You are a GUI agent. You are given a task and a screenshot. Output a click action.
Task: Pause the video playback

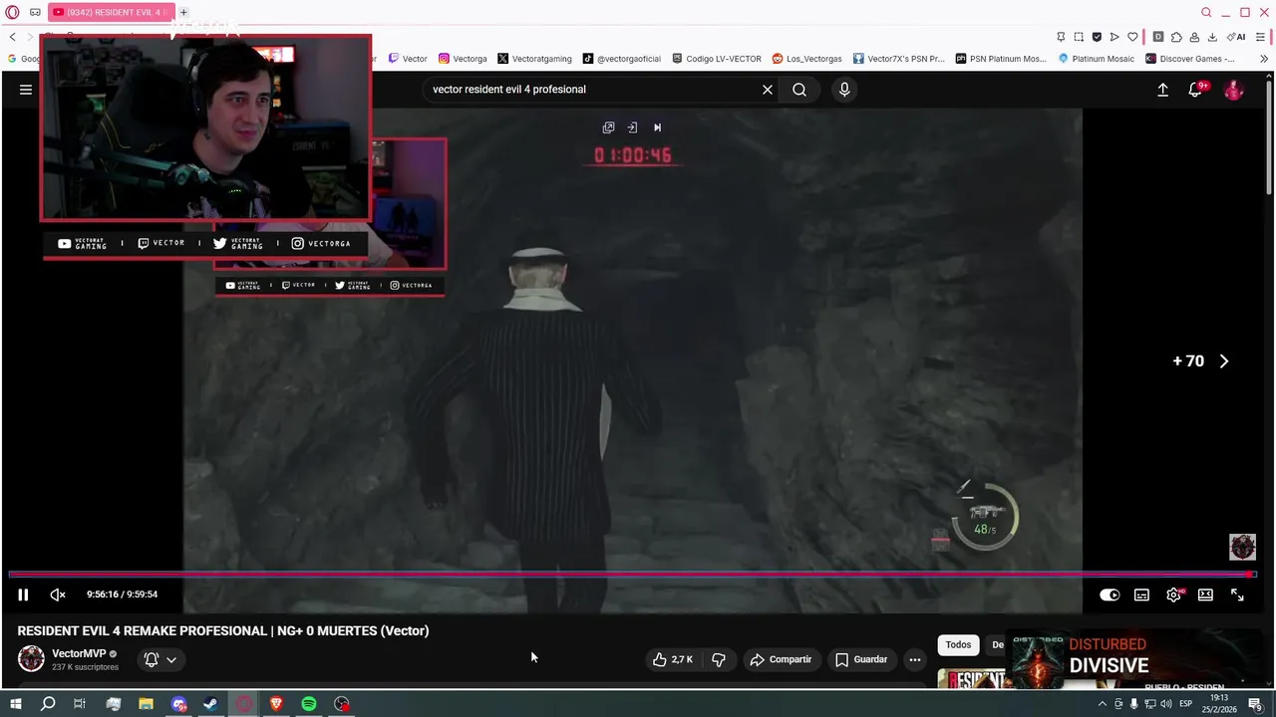click(23, 595)
